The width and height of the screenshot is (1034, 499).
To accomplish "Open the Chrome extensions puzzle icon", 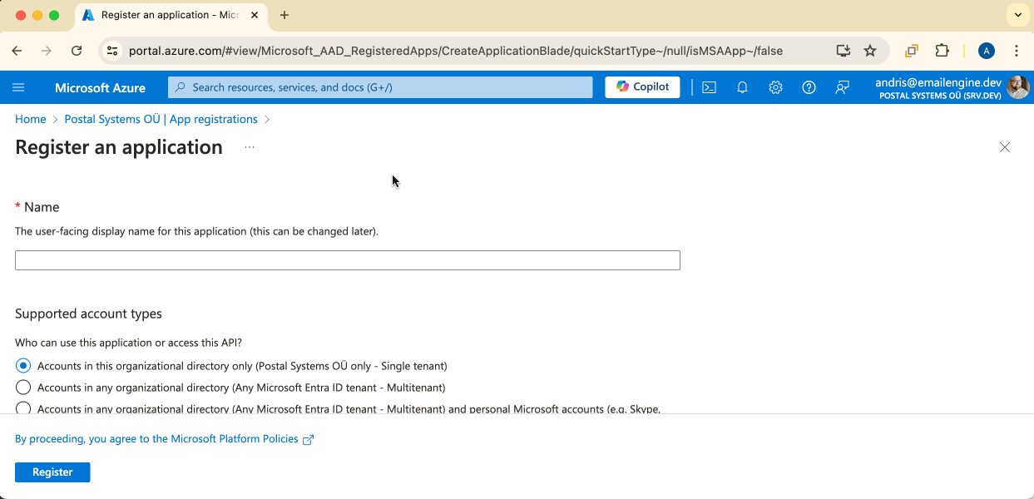I will pyautogui.click(x=942, y=51).
